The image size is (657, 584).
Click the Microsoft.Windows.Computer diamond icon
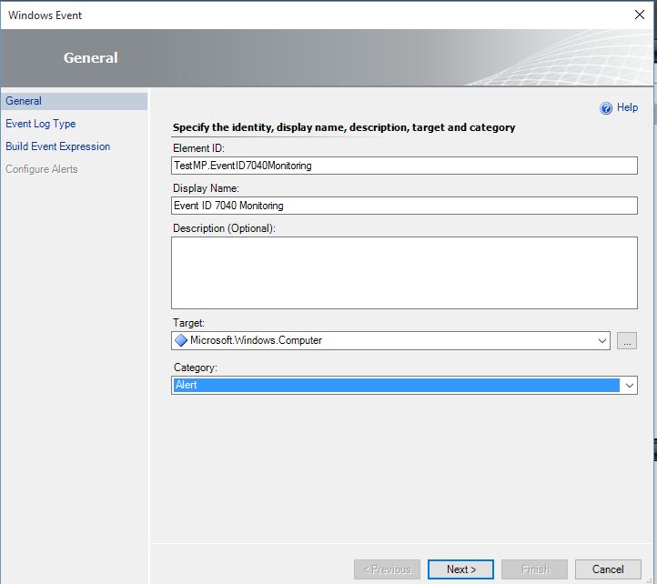pyautogui.click(x=181, y=340)
